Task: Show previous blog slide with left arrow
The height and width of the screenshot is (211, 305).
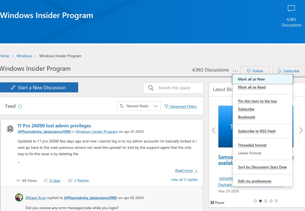Action: pos(213,130)
